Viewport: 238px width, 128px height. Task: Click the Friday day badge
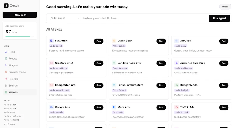(x=225, y=7)
